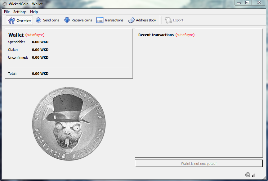Click the Recent transactions heading
The image size is (268, 181).
tap(156, 35)
